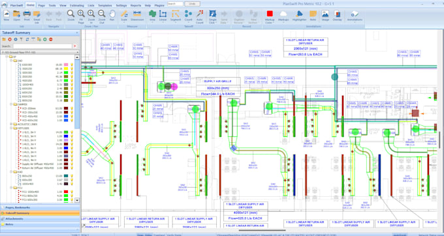Click the pink color swatch on the 16.81 row

[66, 65]
